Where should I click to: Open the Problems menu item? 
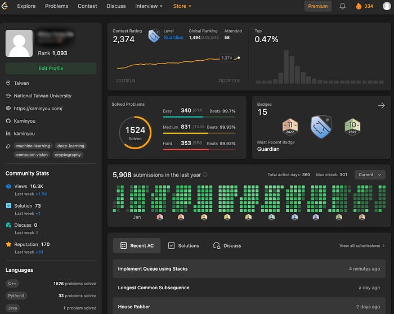coord(56,6)
